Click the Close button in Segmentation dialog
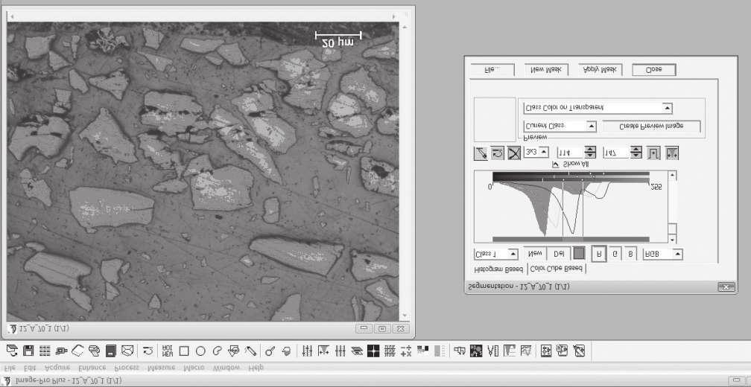Viewport: 751px width, 387px height. coord(654,69)
